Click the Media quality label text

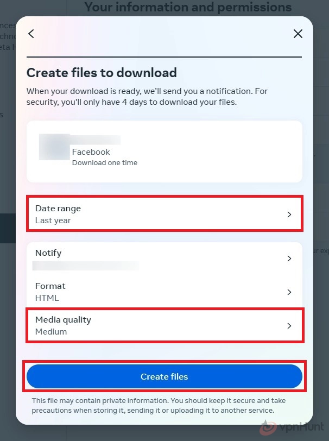pos(64,320)
